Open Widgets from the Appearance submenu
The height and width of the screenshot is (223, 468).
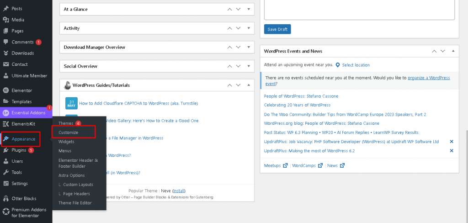(66, 142)
